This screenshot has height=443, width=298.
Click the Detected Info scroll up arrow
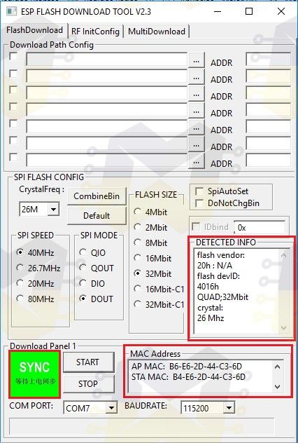tap(283, 255)
